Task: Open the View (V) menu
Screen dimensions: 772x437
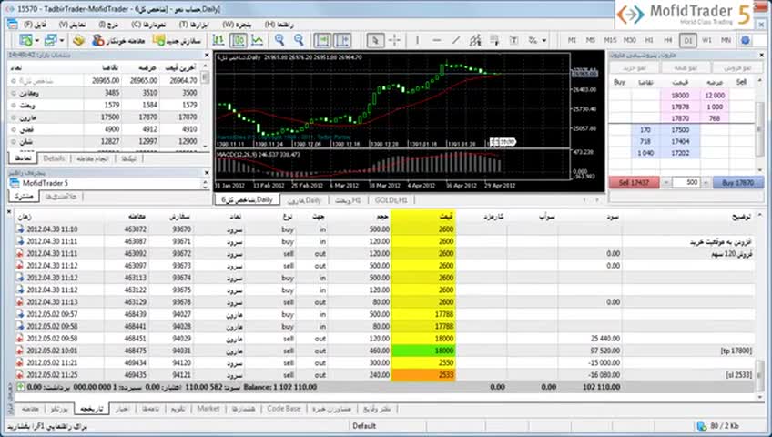Action: [x=73, y=24]
